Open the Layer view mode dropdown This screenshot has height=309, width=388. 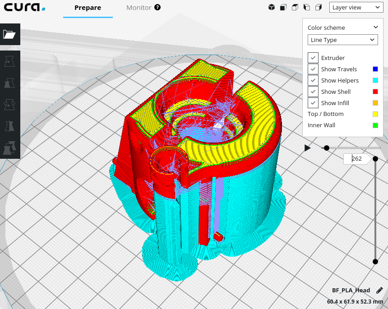click(356, 7)
